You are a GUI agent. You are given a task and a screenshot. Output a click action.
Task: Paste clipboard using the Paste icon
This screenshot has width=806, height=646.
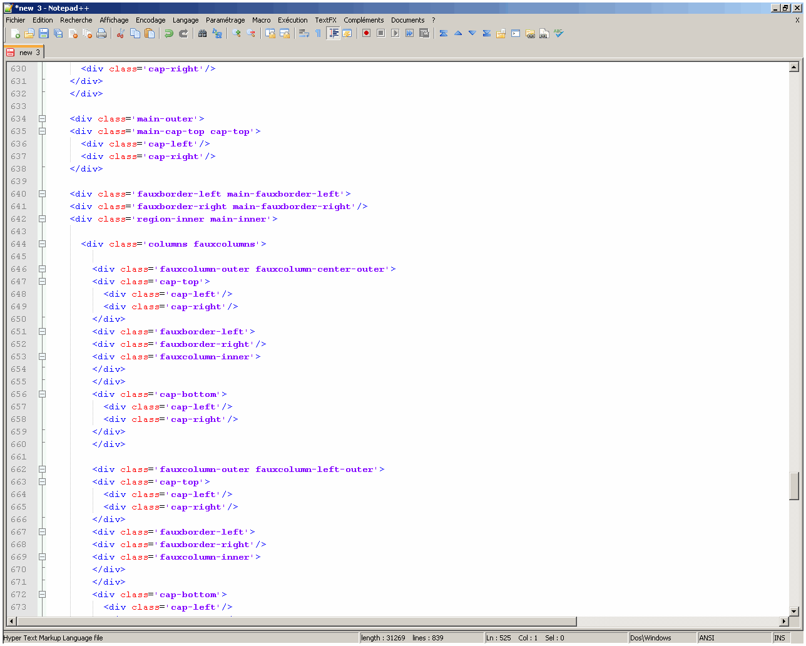click(x=150, y=33)
